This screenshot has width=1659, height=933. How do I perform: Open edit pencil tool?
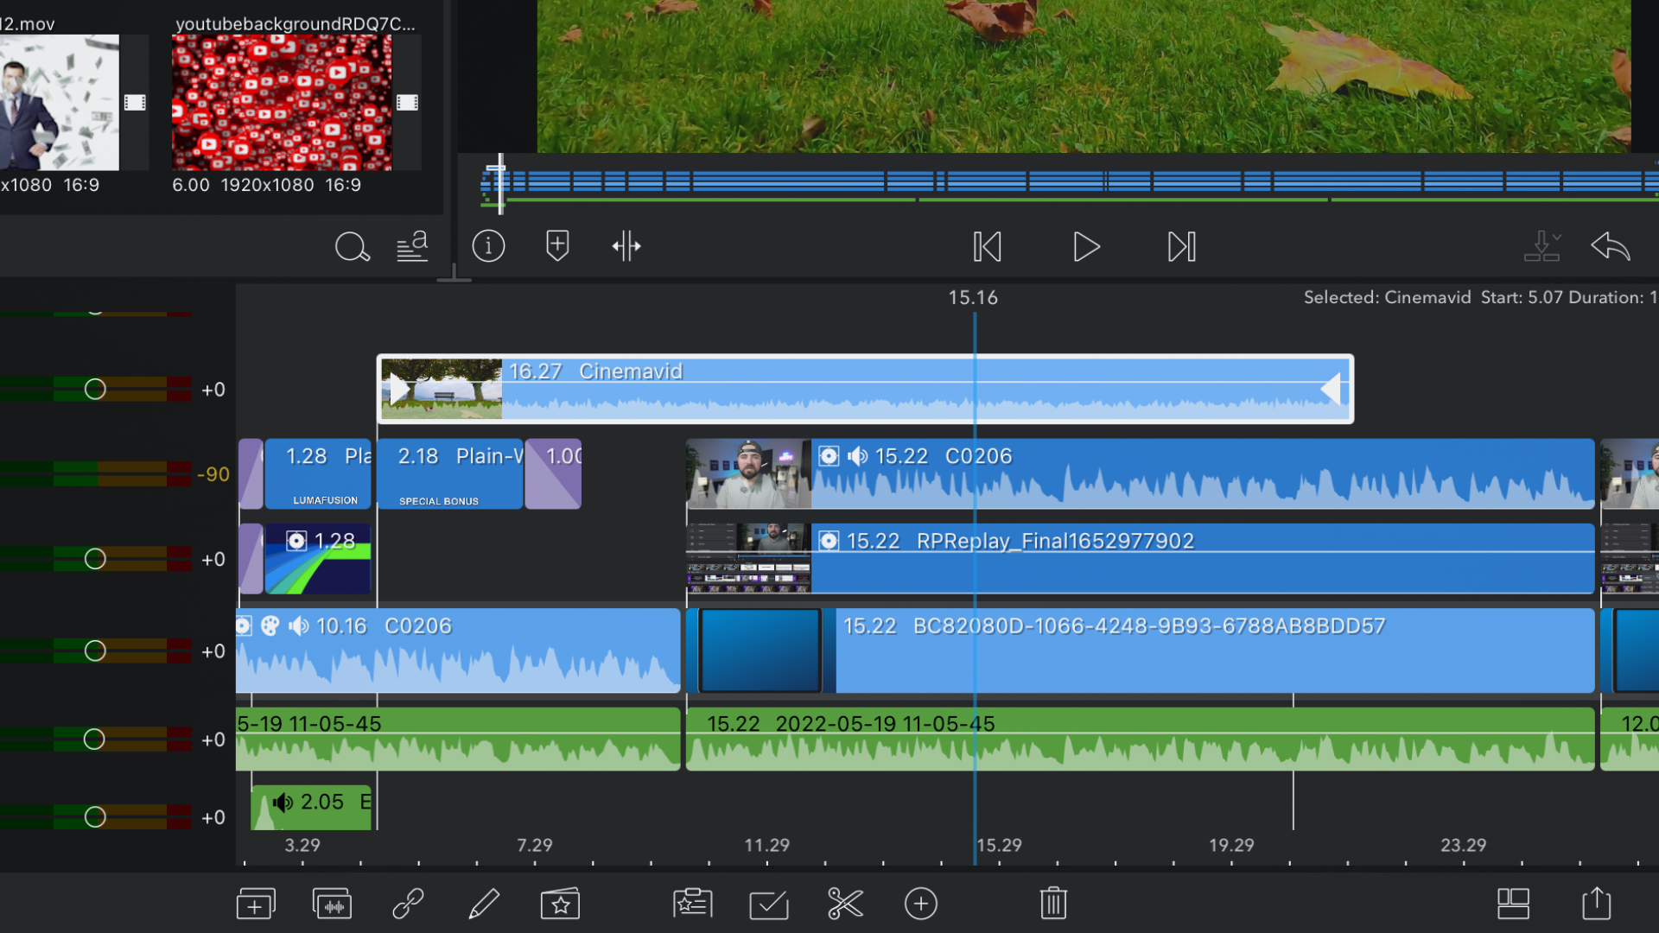click(484, 904)
